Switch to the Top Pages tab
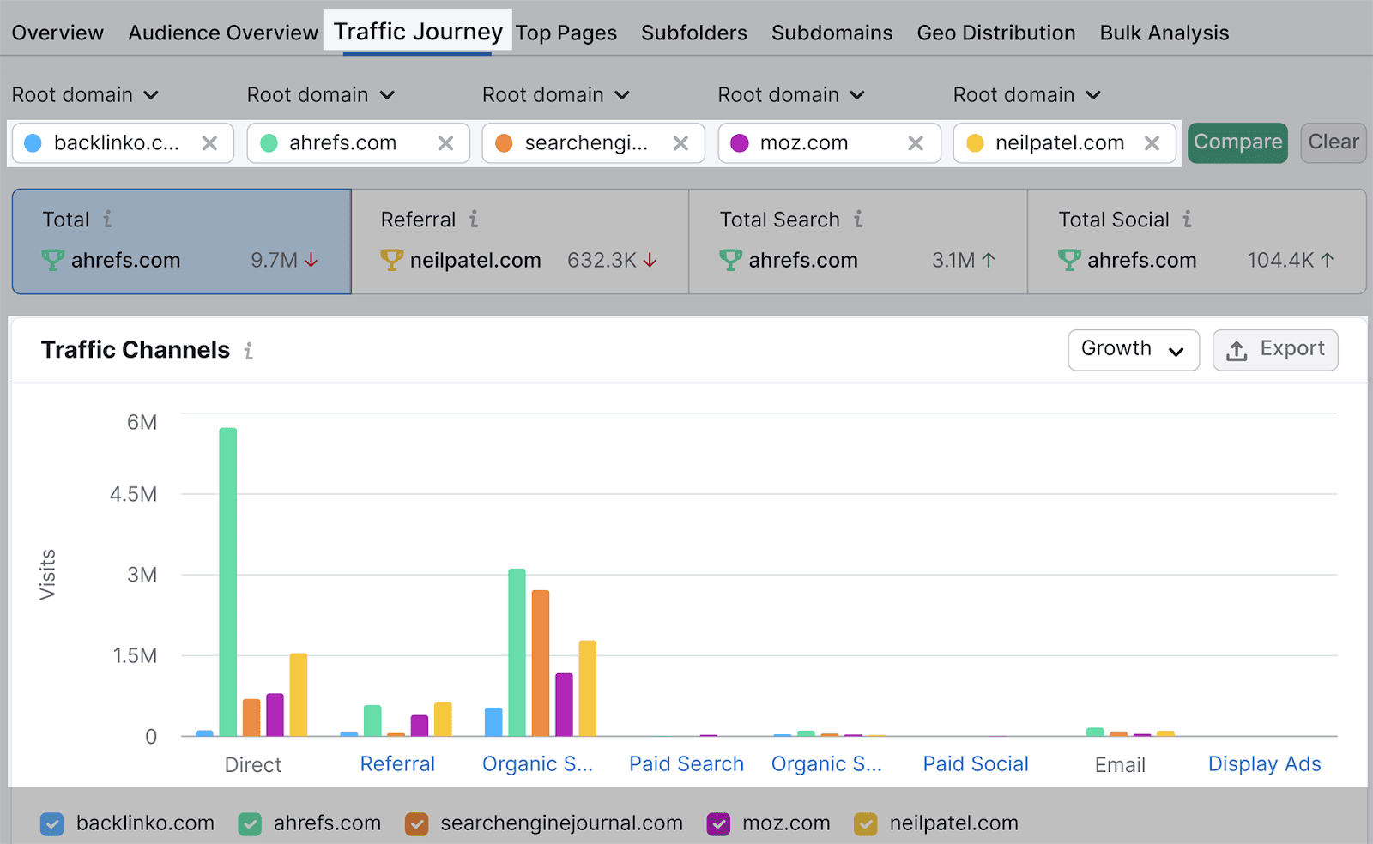Image resolution: width=1373 pixels, height=844 pixels. coord(567,33)
